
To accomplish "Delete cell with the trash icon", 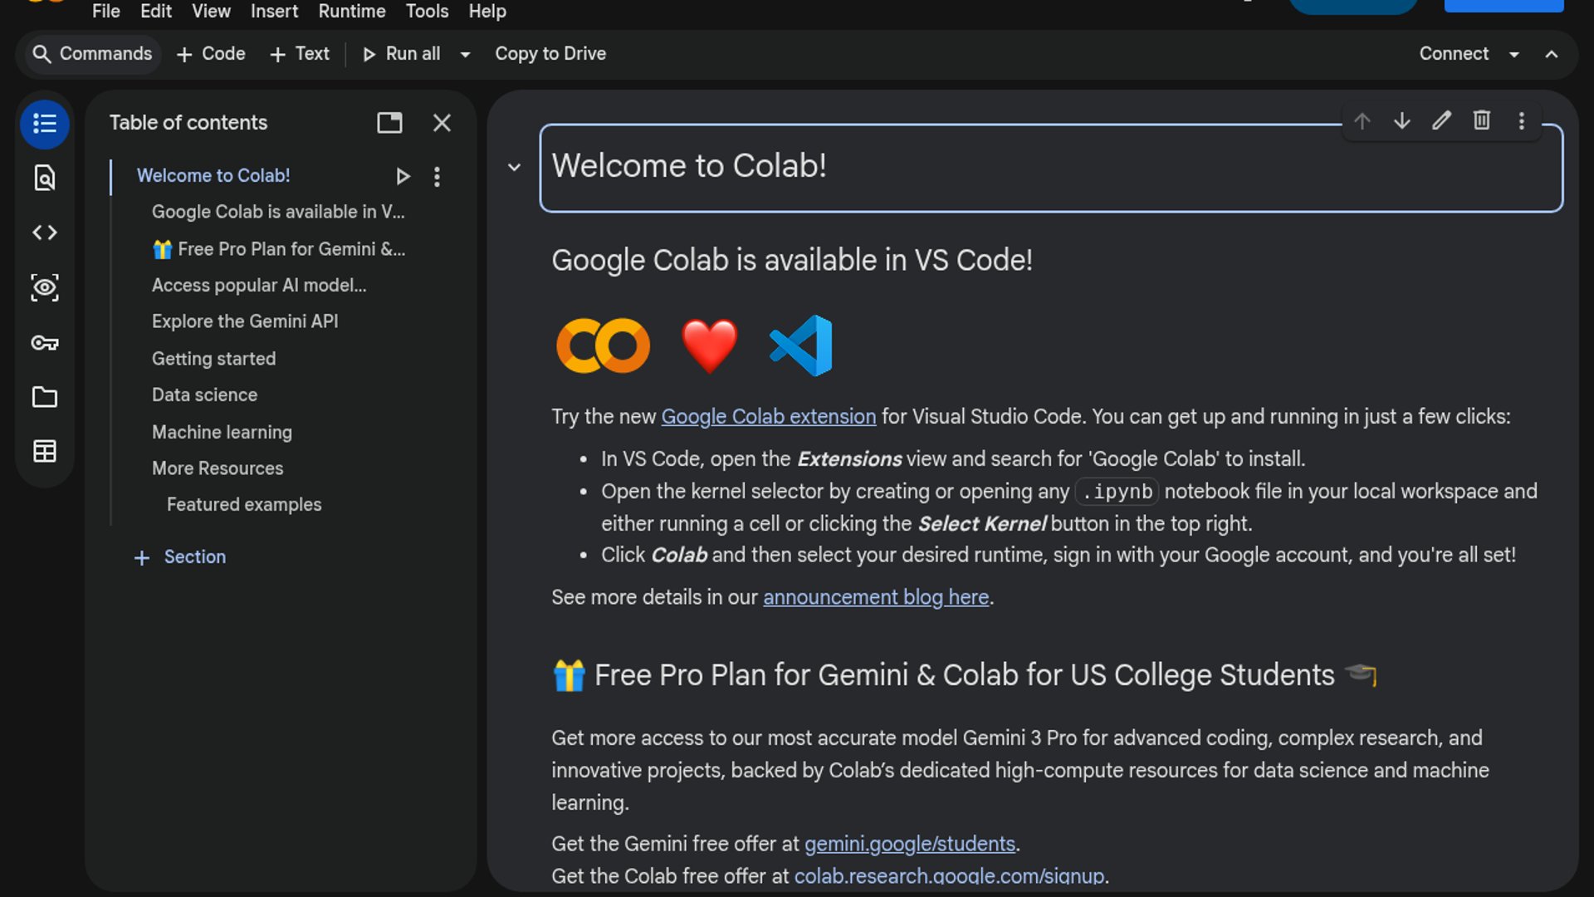I will coord(1482,121).
